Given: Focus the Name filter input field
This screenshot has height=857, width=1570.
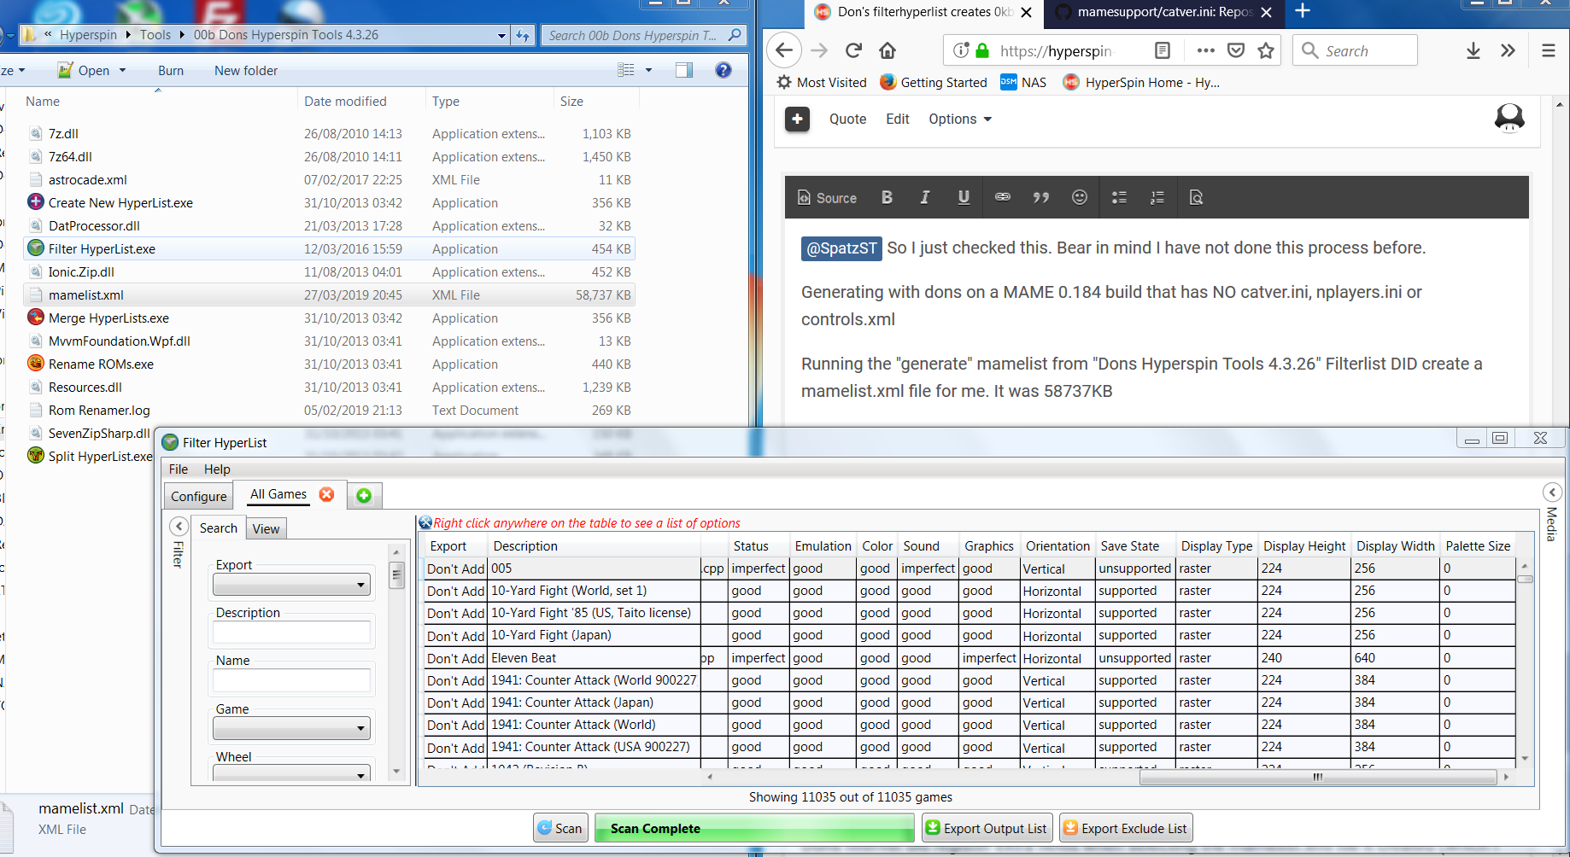Looking at the screenshot, I should pos(291,680).
